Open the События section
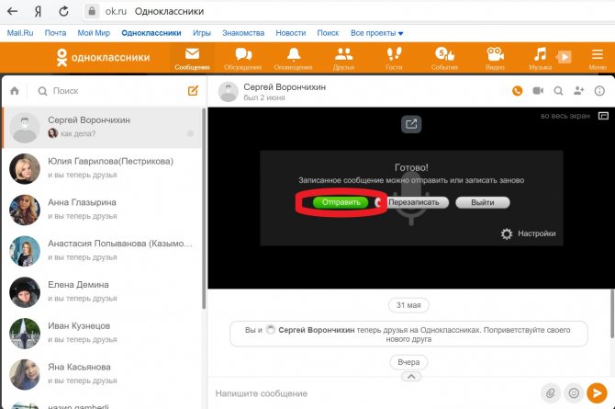This screenshot has width=615, height=409. point(444,58)
